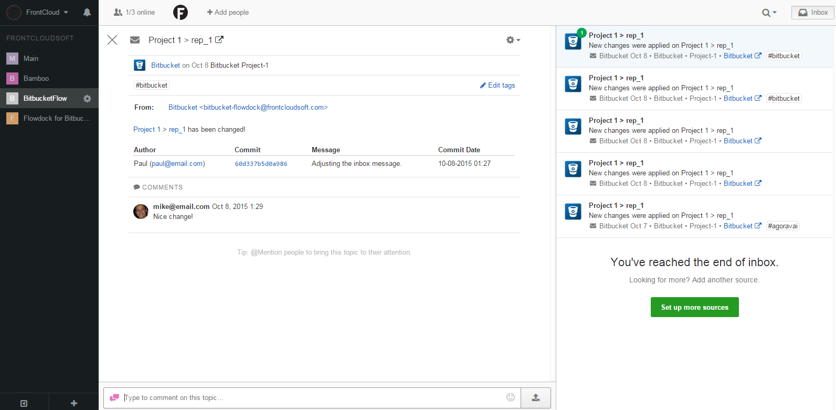Click paul@email.com author link
Image resolution: width=836 pixels, height=410 pixels.
coord(177,163)
